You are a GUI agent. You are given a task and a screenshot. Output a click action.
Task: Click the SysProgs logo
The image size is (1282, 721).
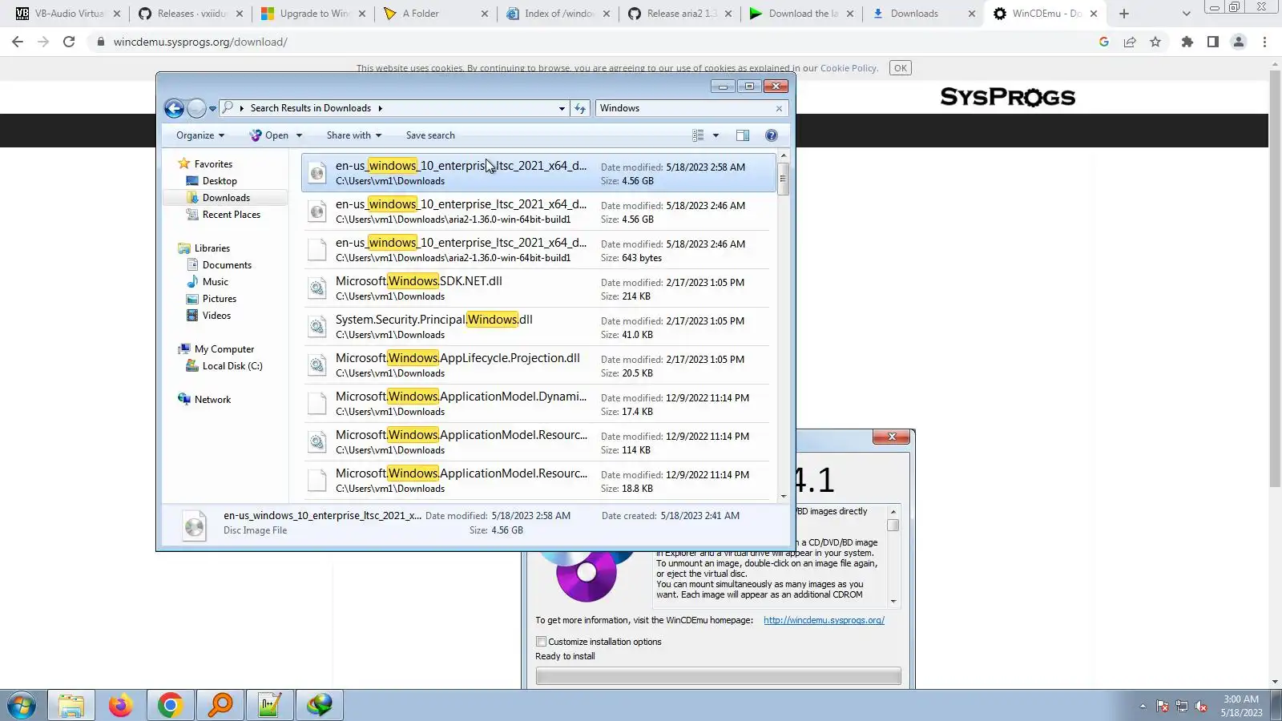tap(1008, 97)
